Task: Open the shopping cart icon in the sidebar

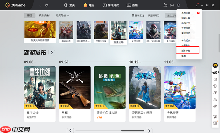Action: (215, 117)
